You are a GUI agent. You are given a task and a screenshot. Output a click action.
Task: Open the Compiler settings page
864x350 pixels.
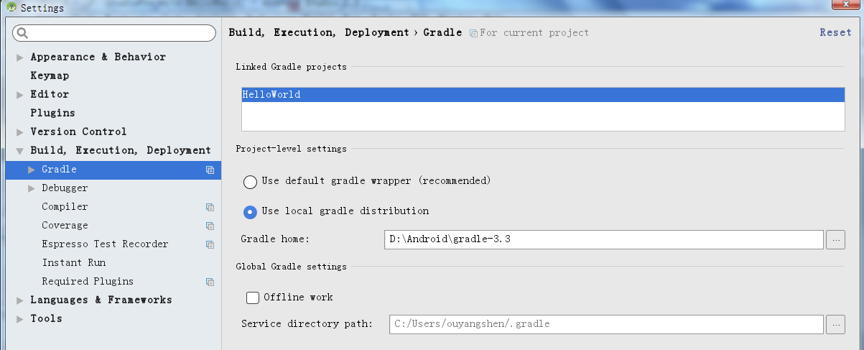click(65, 207)
